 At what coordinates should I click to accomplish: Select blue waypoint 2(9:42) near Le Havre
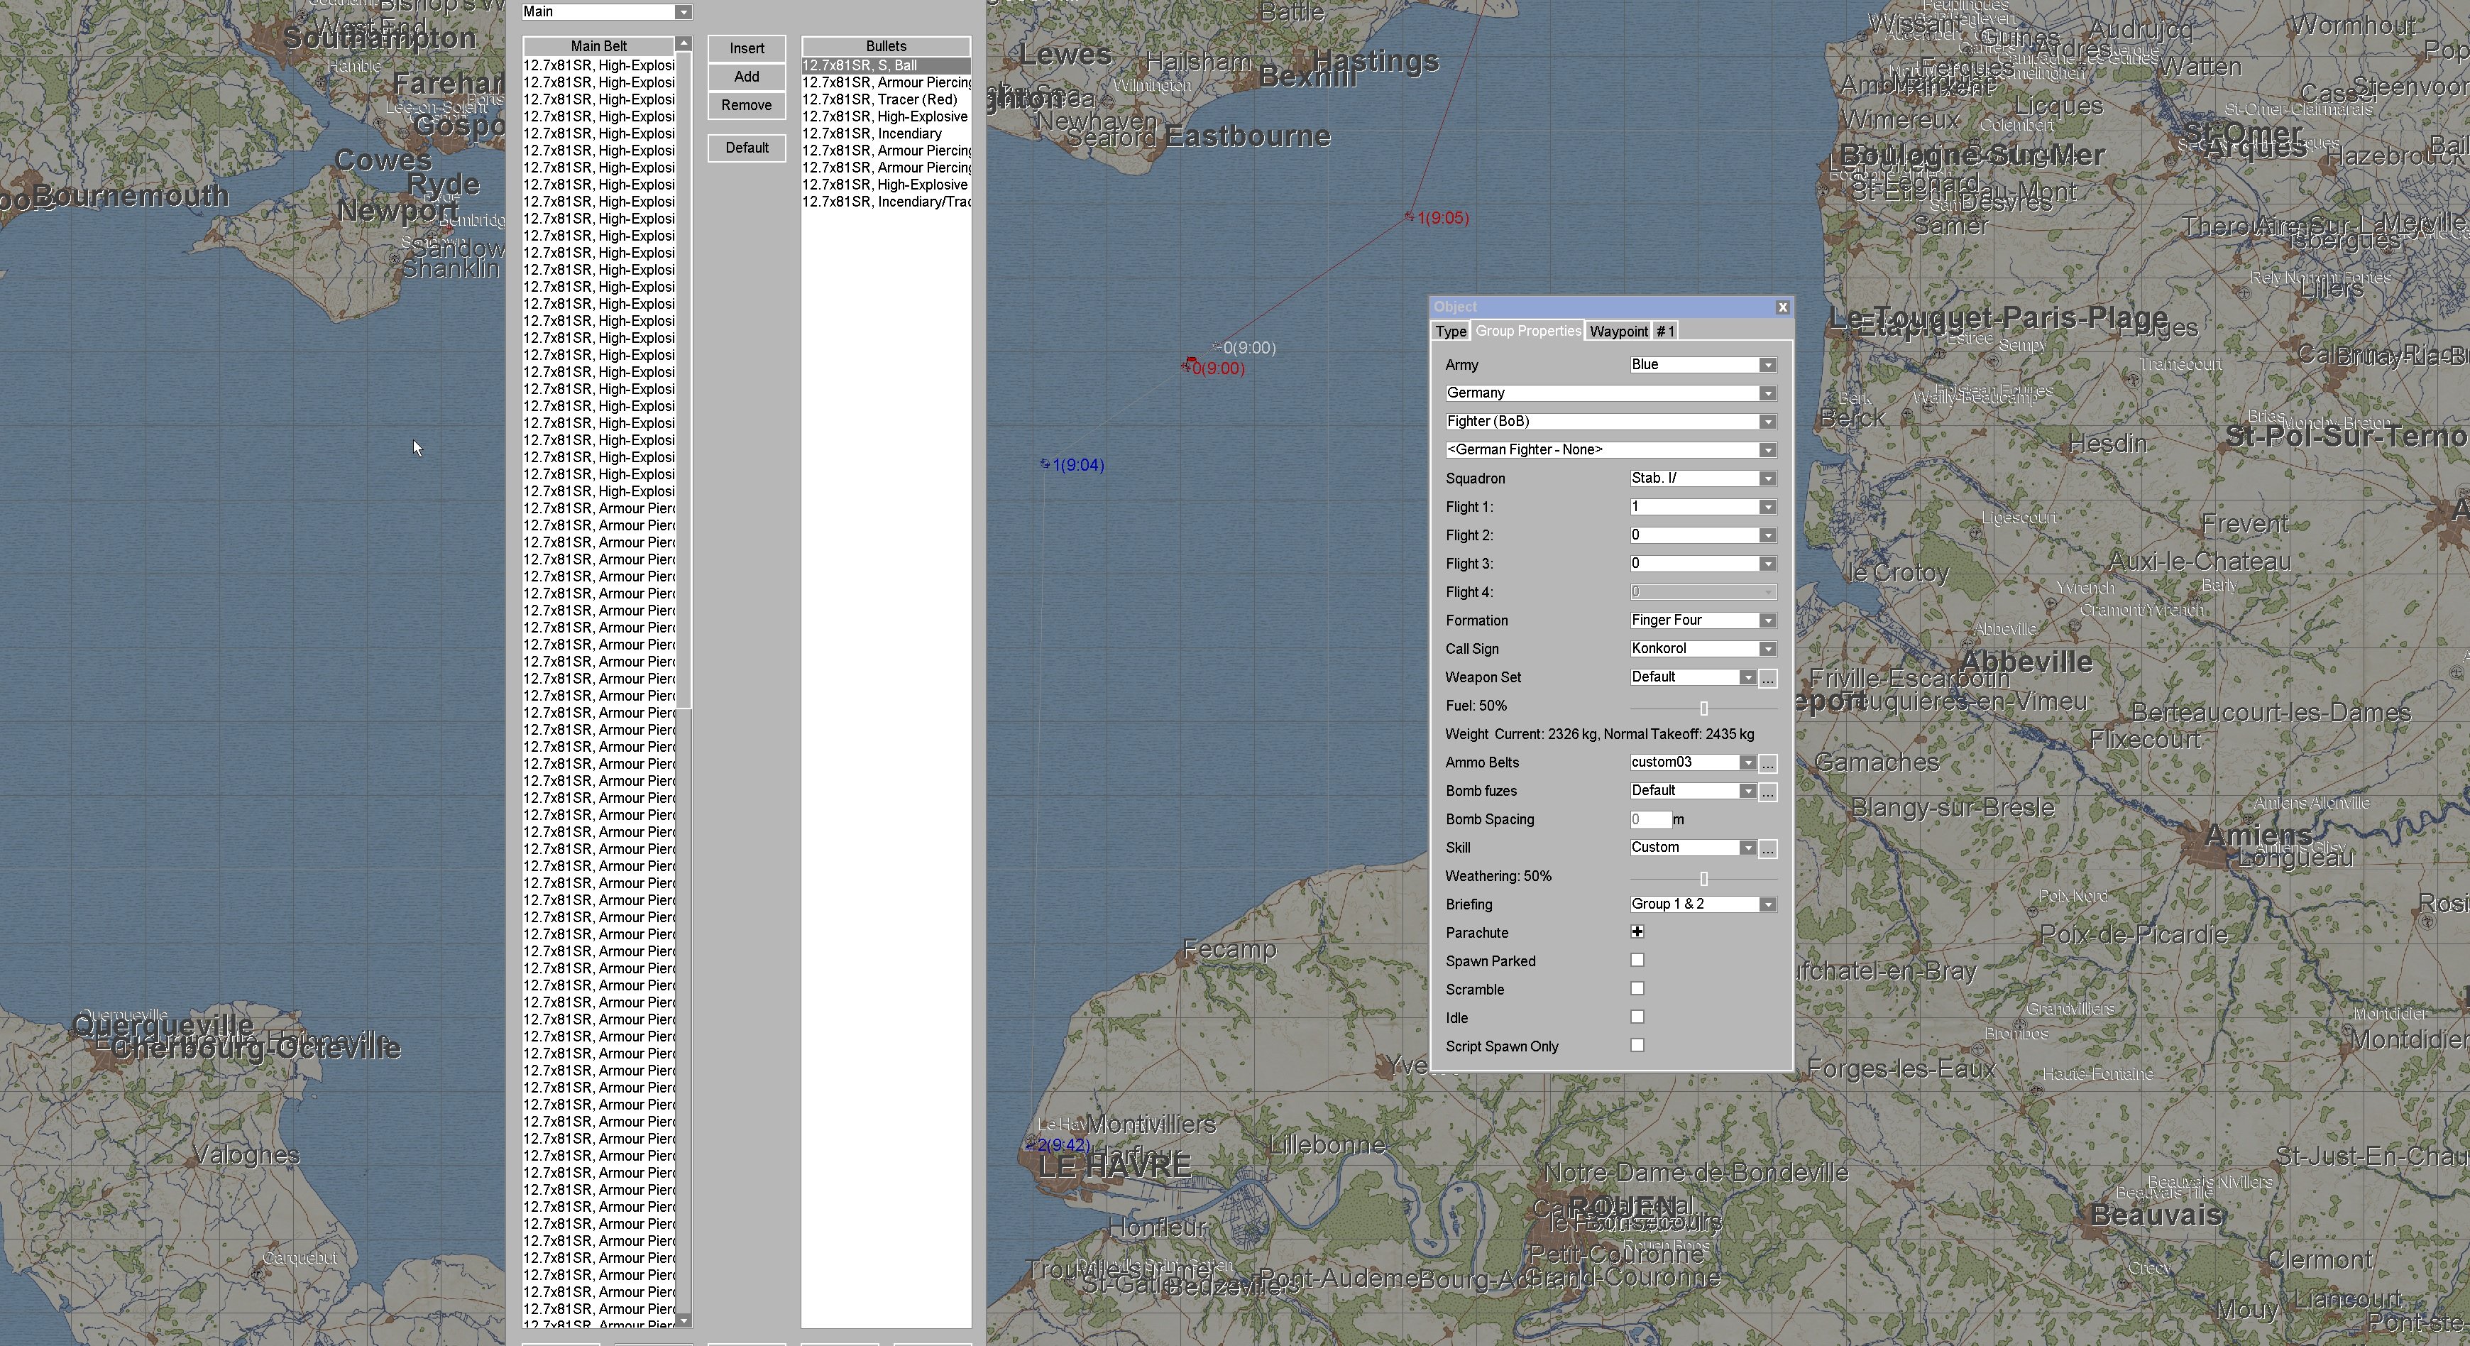tap(1031, 1144)
